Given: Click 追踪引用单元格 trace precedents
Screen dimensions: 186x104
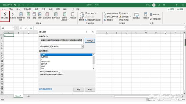Looking at the screenshot, I should click(x=111, y=13).
